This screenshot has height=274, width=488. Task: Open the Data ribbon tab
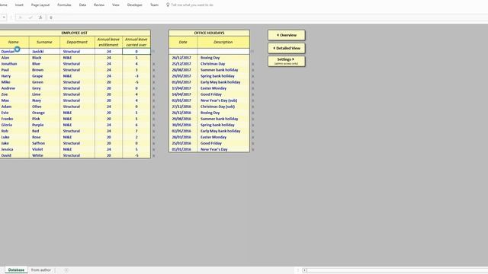(x=82, y=5)
